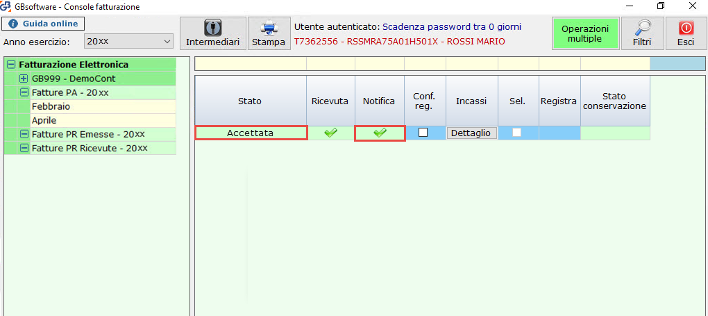708x316 pixels.
Task: Click the green Operazioni multiple button
Action: click(584, 33)
